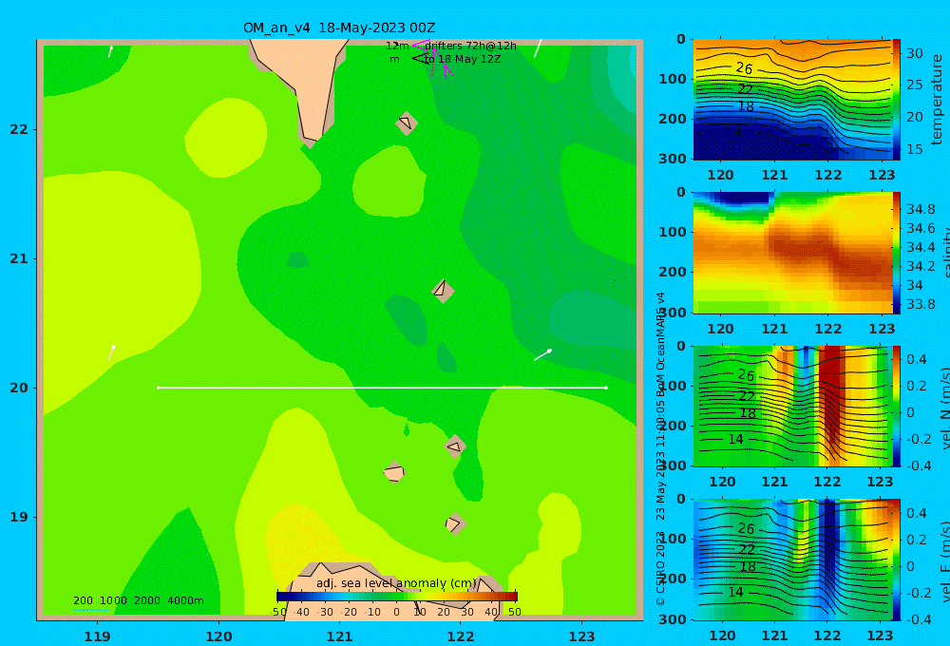Viewport: 950px width, 646px height.
Task: Click the plot title OM_an_v4 18-May-2023 00Z
Action: coord(339,28)
